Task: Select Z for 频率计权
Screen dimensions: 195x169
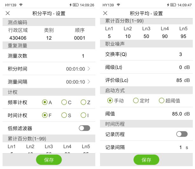Action: click(83, 102)
